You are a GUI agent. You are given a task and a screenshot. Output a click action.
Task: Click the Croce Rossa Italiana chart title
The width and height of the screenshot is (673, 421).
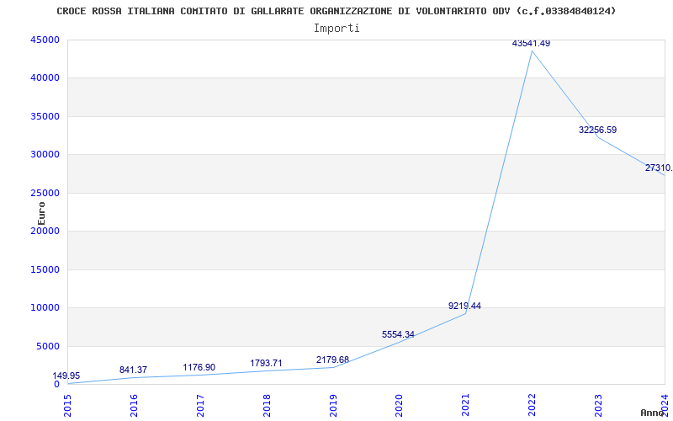(336, 11)
